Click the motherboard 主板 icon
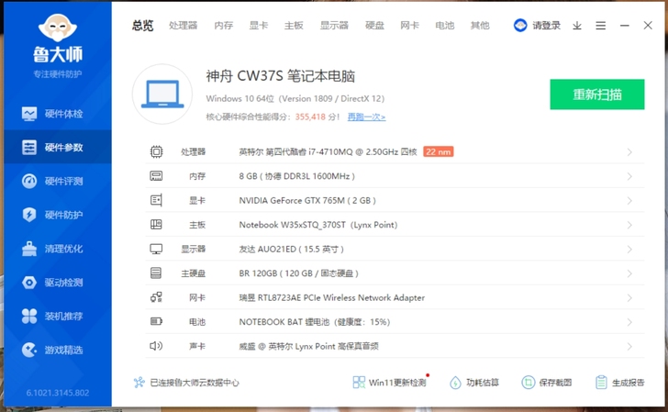The height and width of the screenshot is (412, 668). (x=156, y=225)
